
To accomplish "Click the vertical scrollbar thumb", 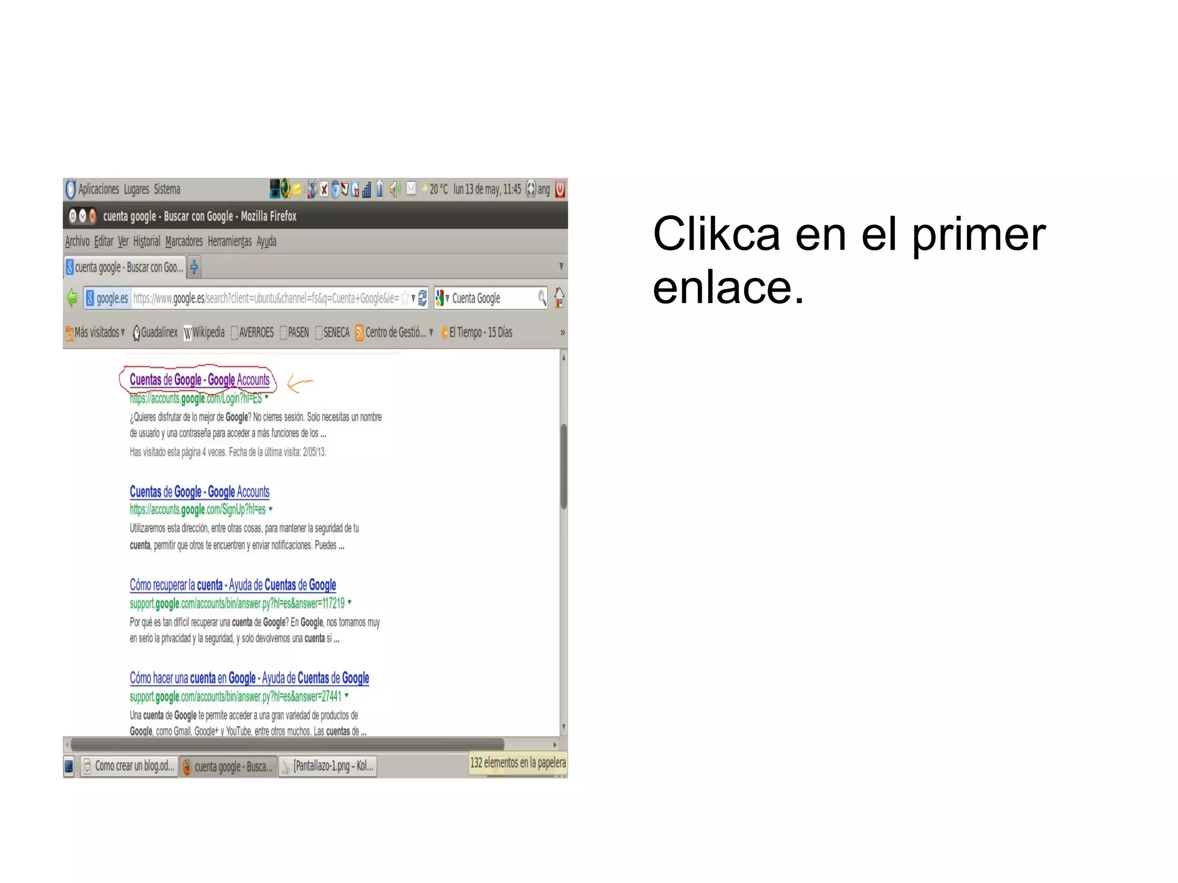I will (x=564, y=467).
